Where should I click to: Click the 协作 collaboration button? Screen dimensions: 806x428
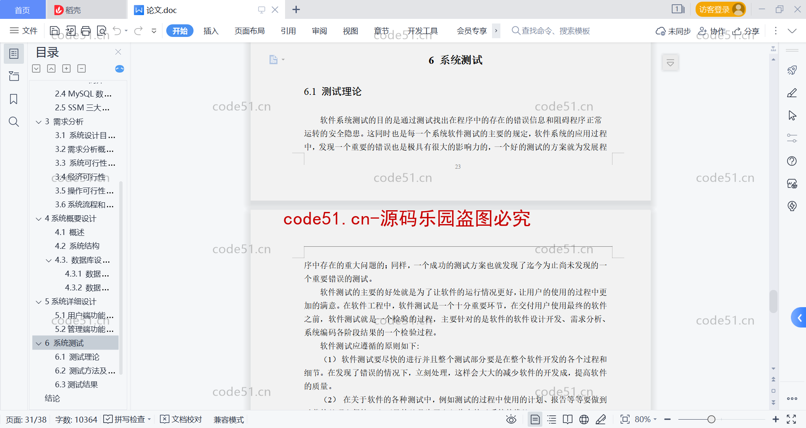712,31
